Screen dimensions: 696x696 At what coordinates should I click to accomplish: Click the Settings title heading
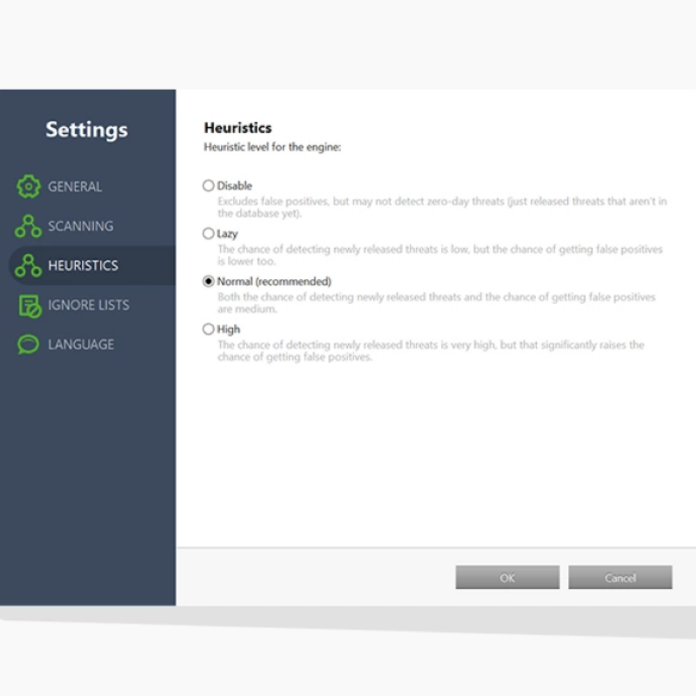click(x=86, y=129)
